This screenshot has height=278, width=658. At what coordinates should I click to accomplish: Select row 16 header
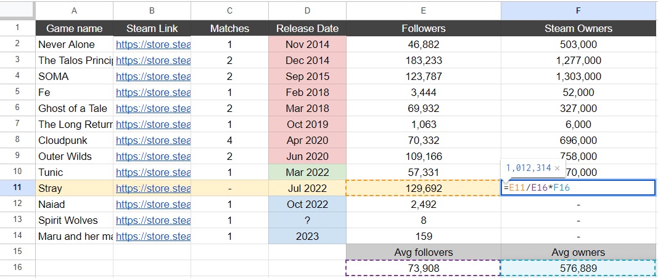pyautogui.click(x=17, y=268)
